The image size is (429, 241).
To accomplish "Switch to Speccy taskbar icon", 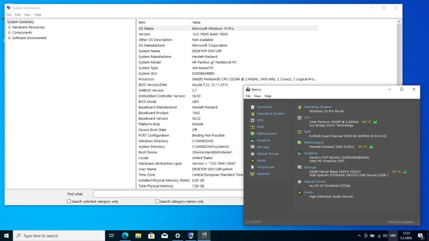I will click(x=204, y=235).
